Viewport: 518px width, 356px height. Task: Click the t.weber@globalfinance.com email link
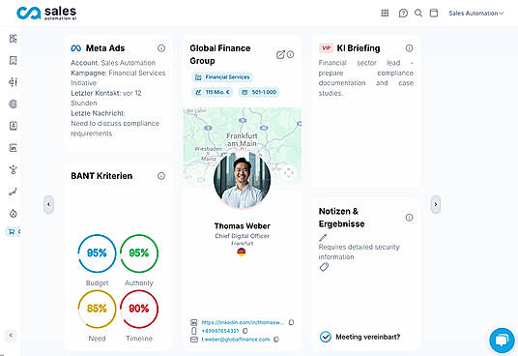(236, 340)
